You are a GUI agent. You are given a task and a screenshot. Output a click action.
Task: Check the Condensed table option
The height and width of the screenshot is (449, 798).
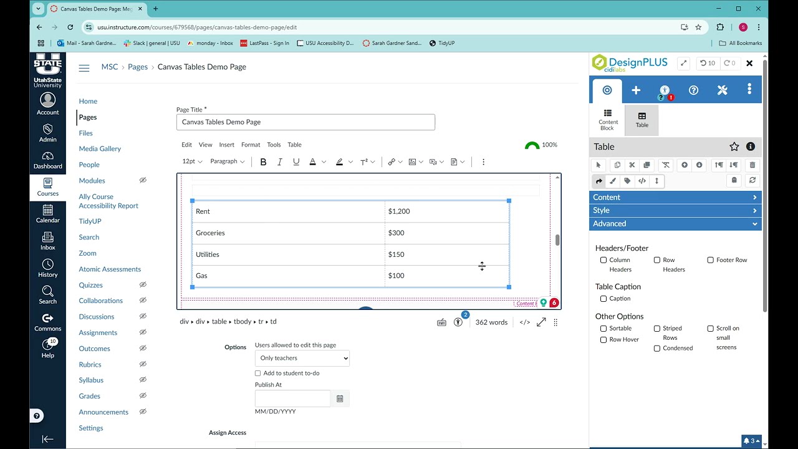click(657, 349)
